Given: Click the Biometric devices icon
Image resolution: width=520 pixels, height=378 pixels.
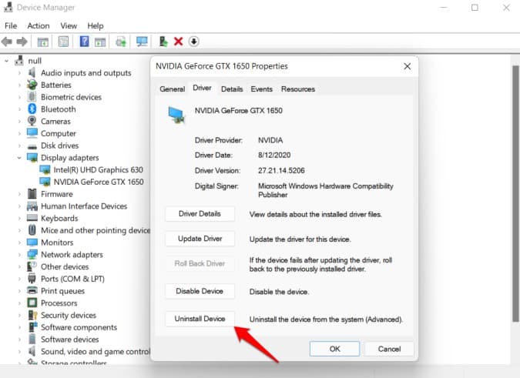Looking at the screenshot, I should (x=32, y=97).
